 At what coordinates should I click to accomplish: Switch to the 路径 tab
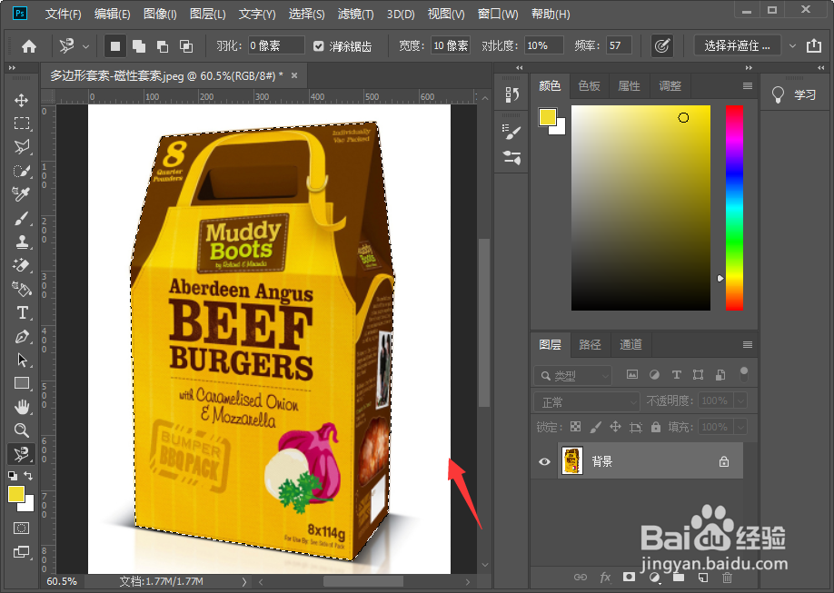point(590,345)
